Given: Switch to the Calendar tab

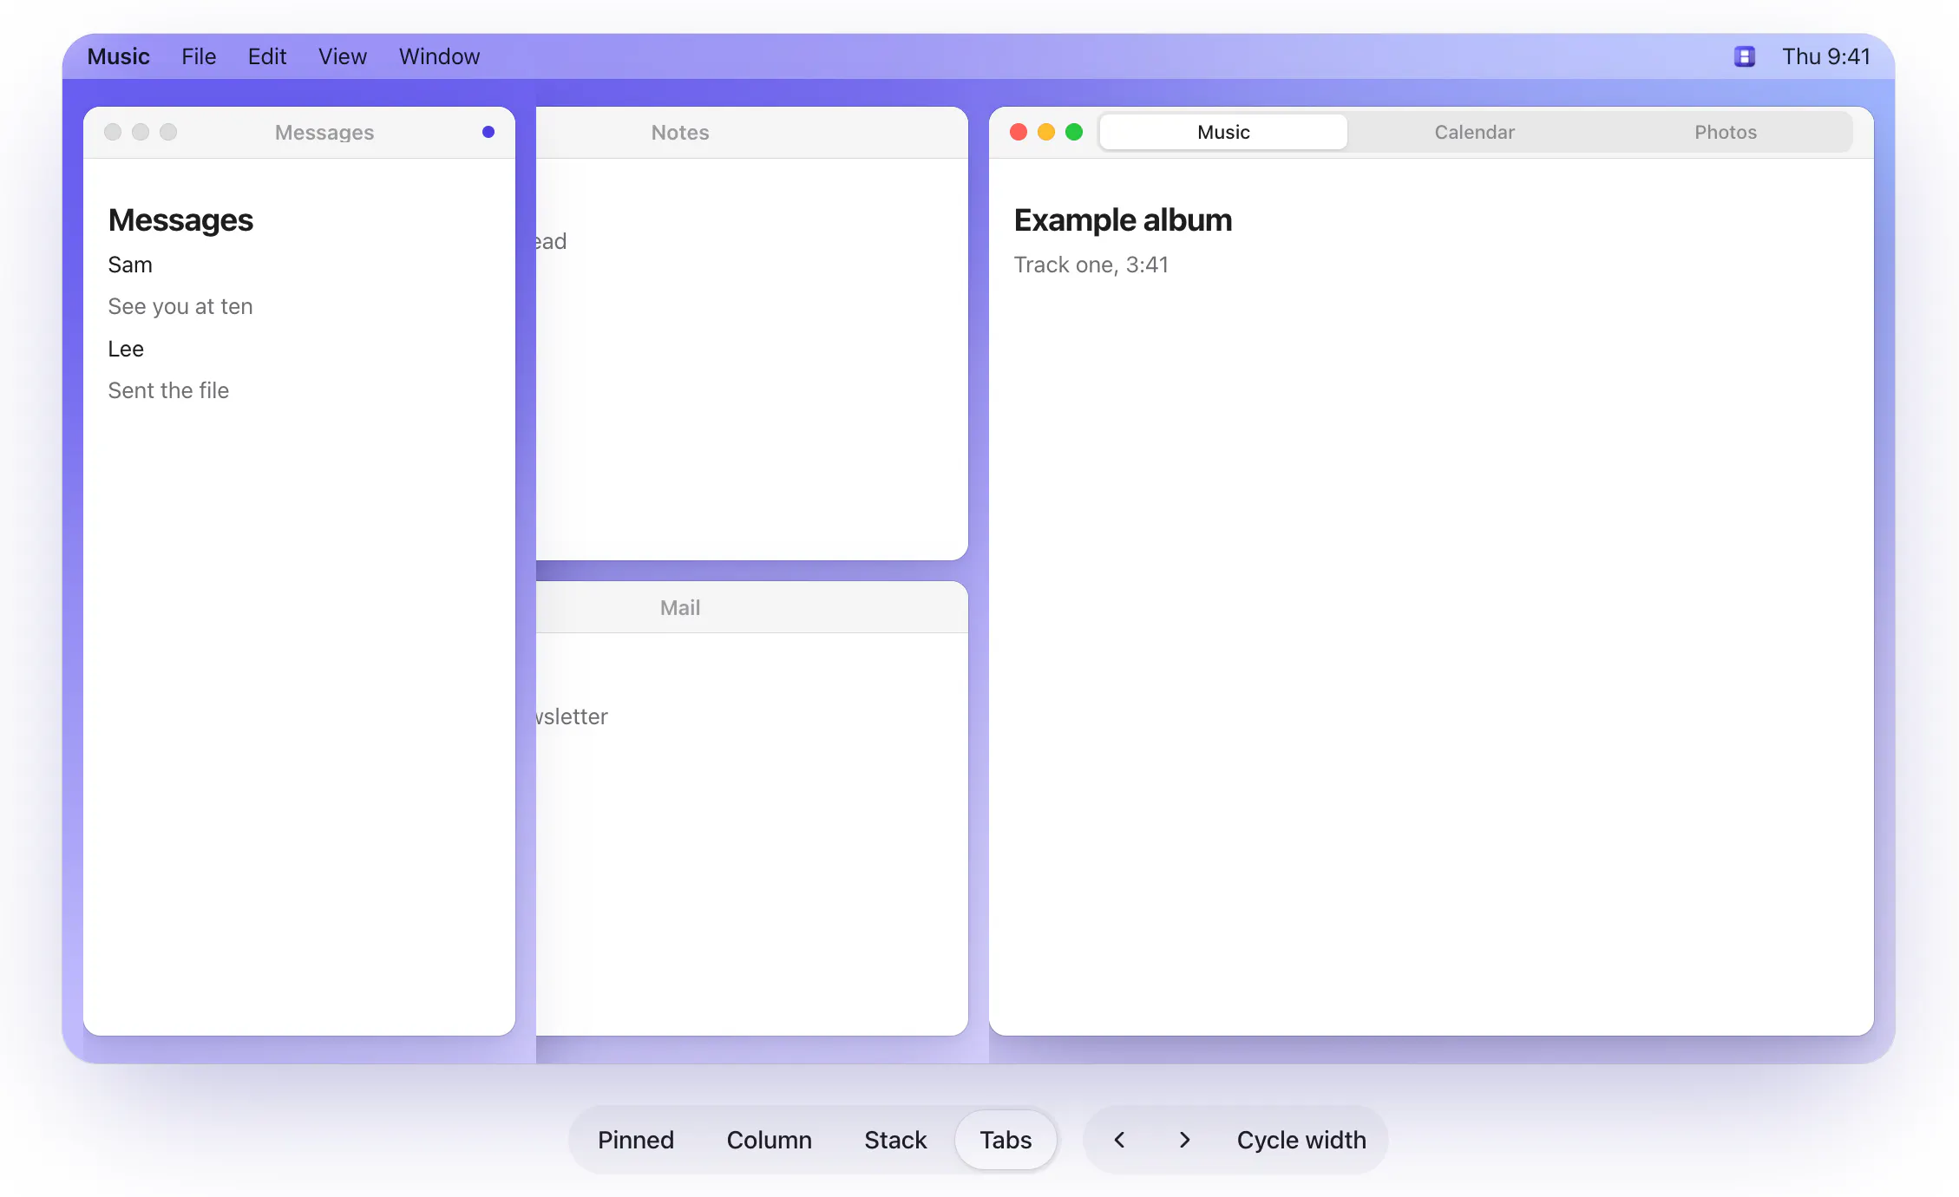Looking at the screenshot, I should click(1474, 132).
